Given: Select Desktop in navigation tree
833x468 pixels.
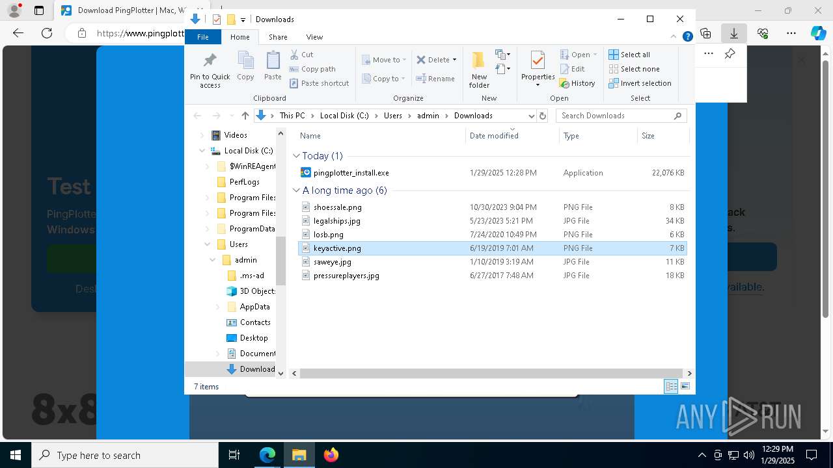Looking at the screenshot, I should pos(247,338).
